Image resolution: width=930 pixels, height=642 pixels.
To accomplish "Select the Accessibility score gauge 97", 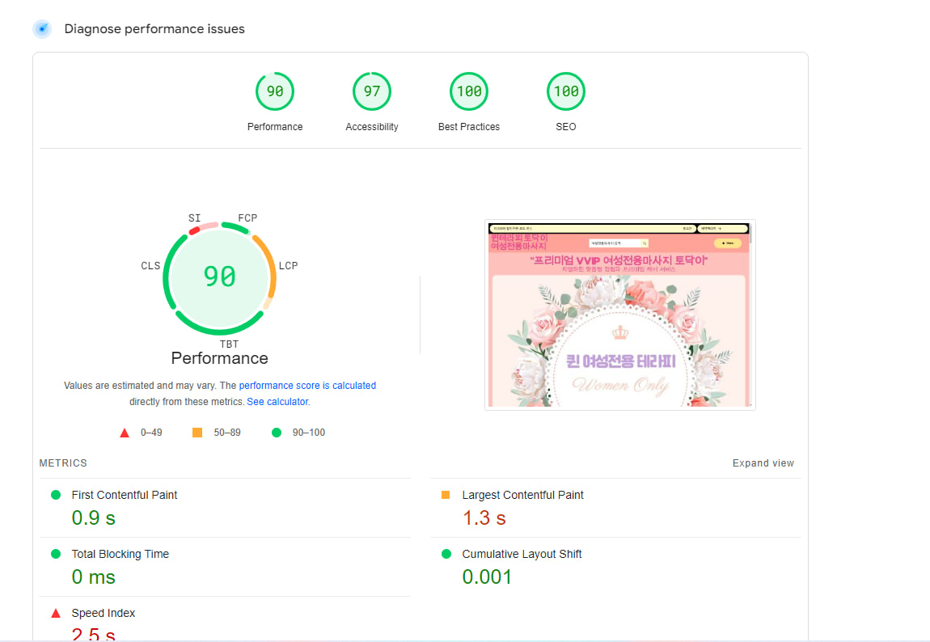I will 372,91.
